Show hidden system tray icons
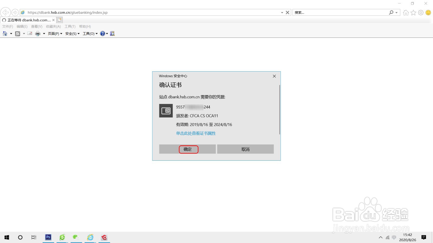 coord(380,238)
